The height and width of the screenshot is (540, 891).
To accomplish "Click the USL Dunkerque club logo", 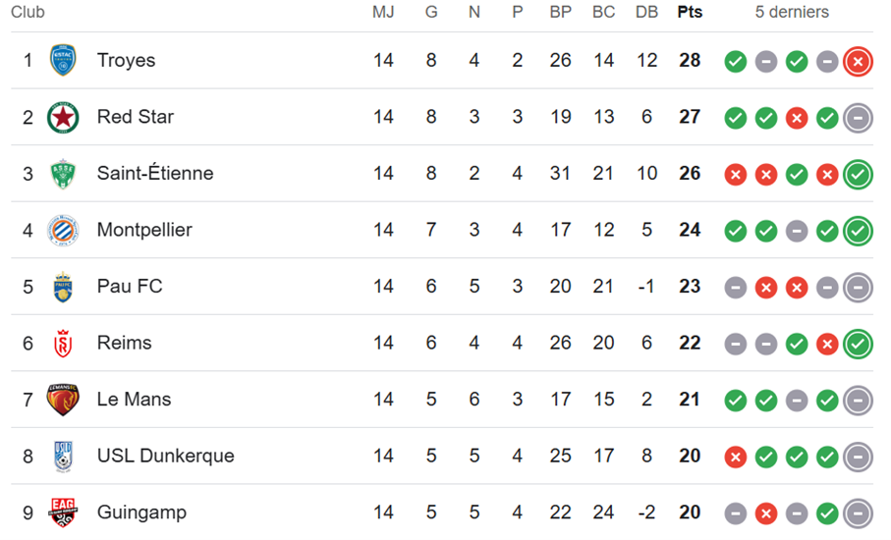I will click(63, 456).
